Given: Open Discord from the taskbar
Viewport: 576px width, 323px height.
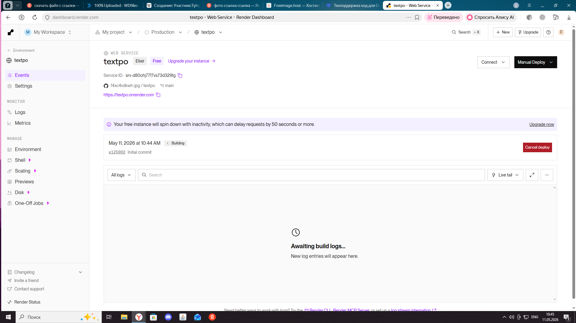Looking at the screenshot, I should (168, 317).
